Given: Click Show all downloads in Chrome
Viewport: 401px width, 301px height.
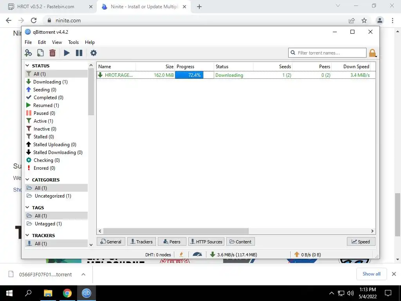Looking at the screenshot, I should [371, 274].
